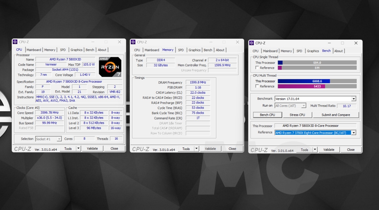Click Tools button in the Bench window

click(x=304, y=150)
